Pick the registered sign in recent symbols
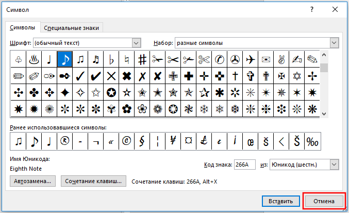 pyautogui.click(x=64, y=141)
